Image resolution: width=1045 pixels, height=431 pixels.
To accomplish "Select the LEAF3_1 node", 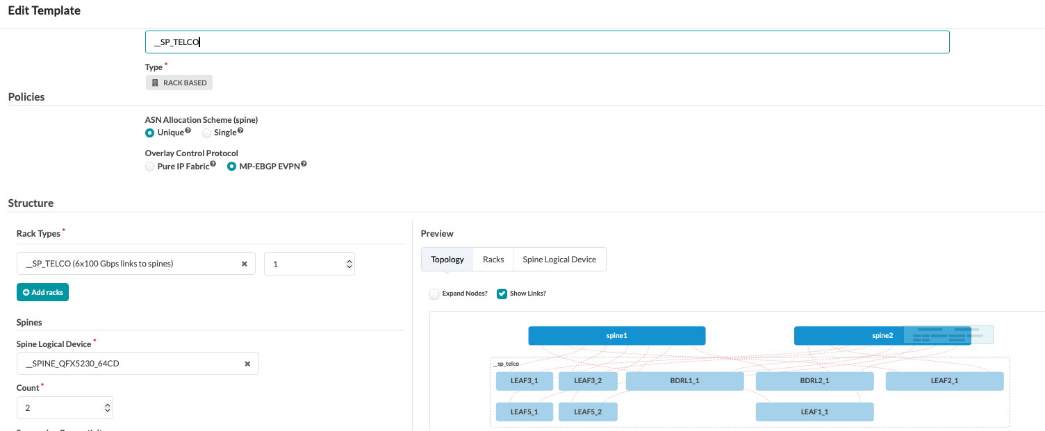I will click(525, 381).
